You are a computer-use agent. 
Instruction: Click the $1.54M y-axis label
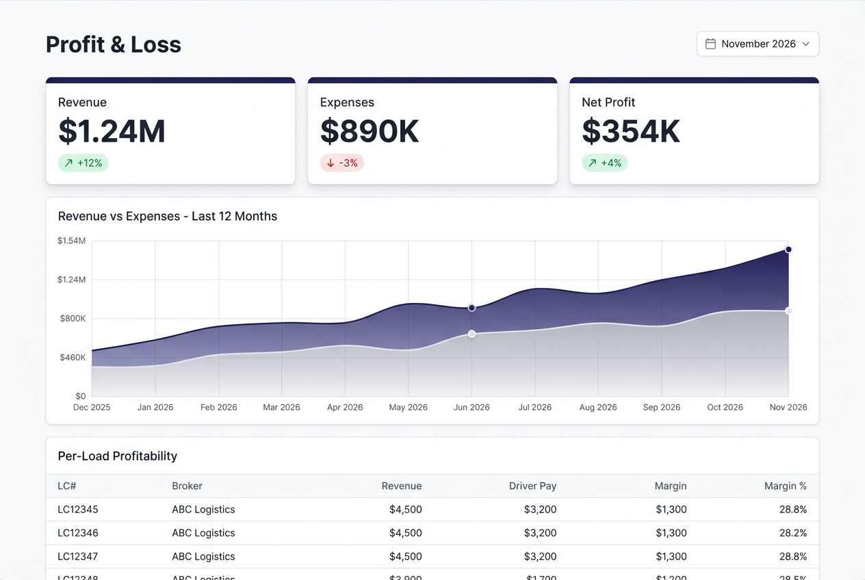(72, 241)
